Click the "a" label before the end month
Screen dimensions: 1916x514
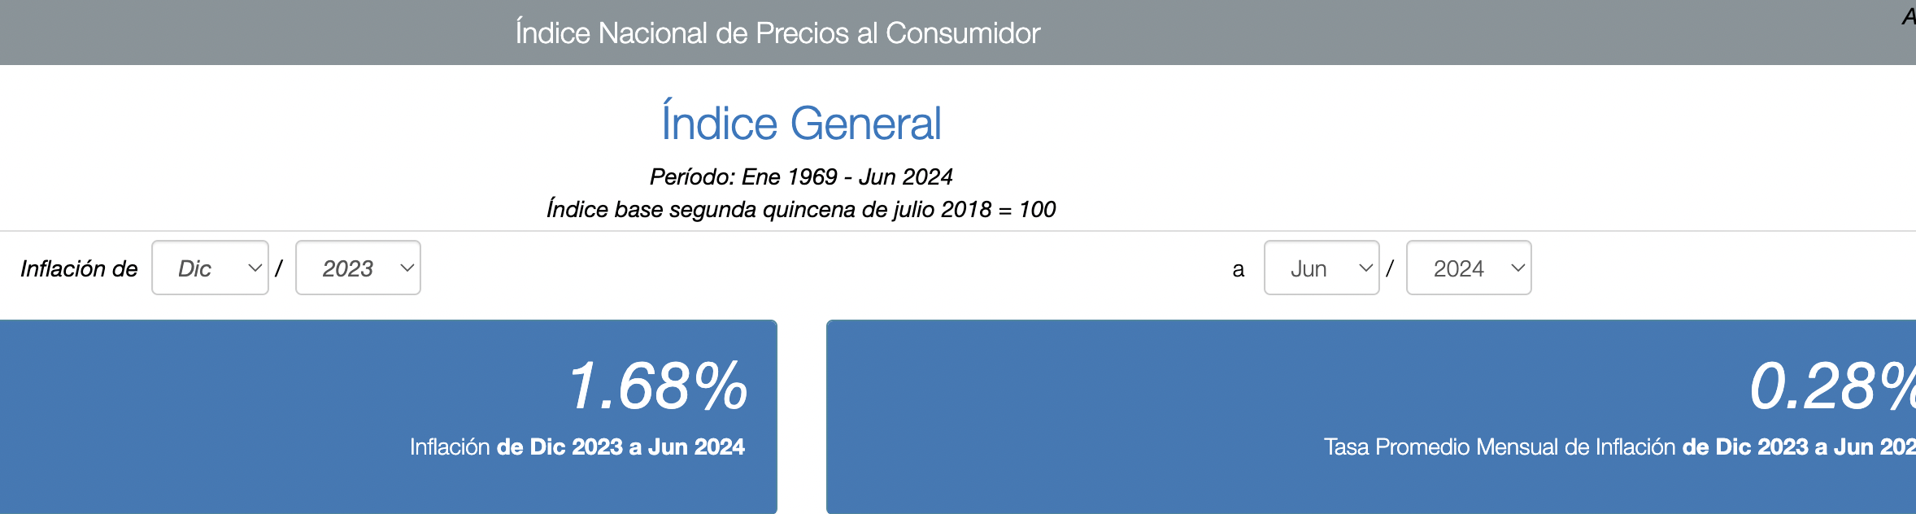click(x=1238, y=270)
